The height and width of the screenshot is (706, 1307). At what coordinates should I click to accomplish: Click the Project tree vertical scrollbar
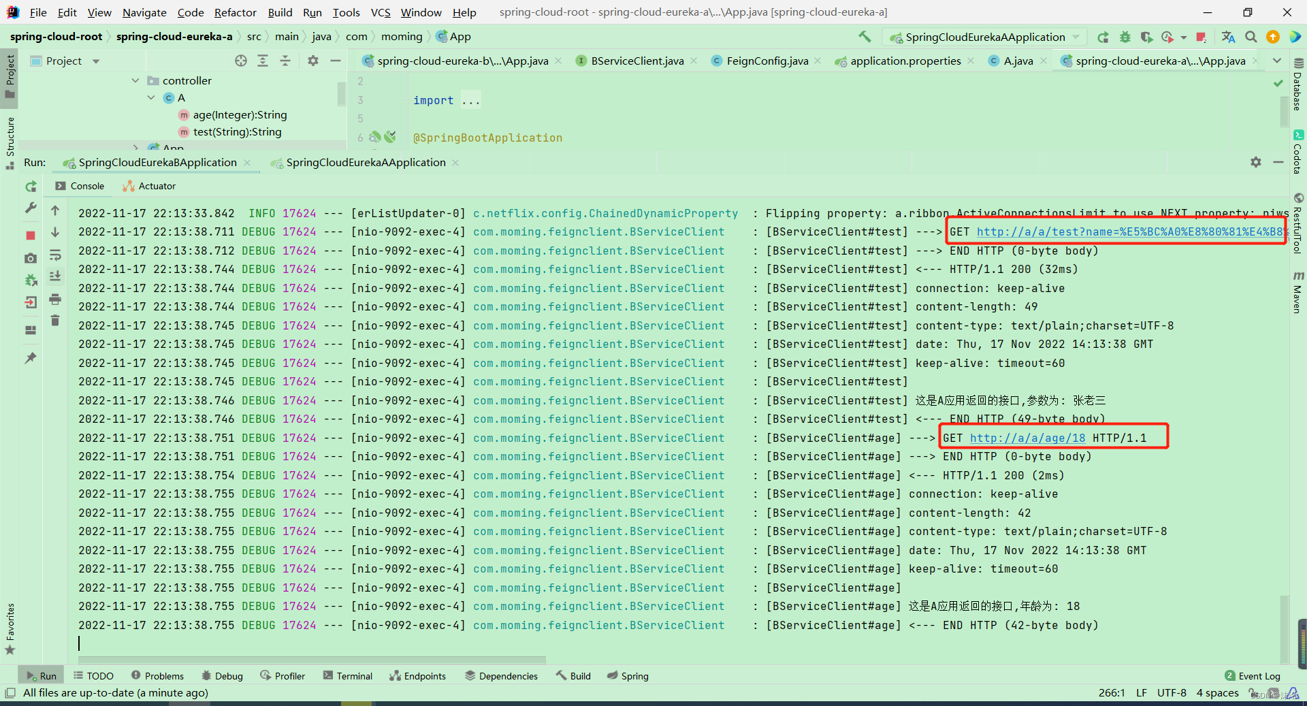point(342,93)
